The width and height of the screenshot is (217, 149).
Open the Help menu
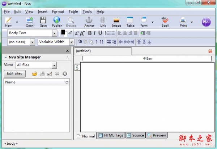click(100, 12)
